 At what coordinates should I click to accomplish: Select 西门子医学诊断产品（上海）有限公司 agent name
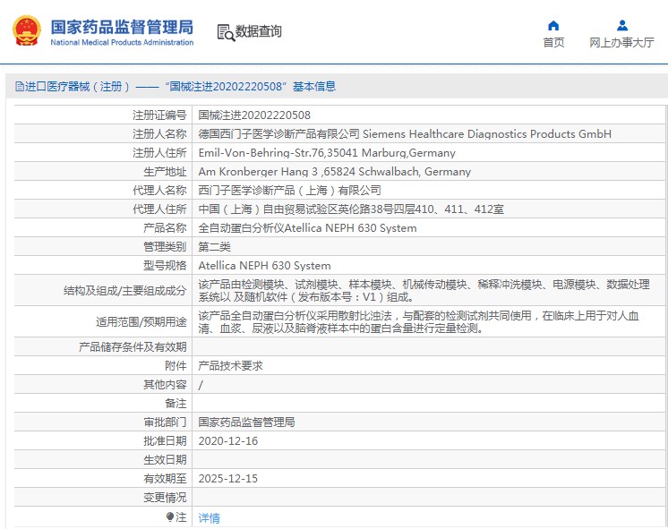click(290, 191)
